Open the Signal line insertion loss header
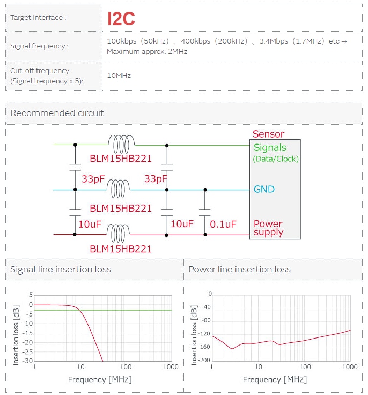The height and width of the screenshot is (395, 368). pyautogui.click(x=61, y=269)
